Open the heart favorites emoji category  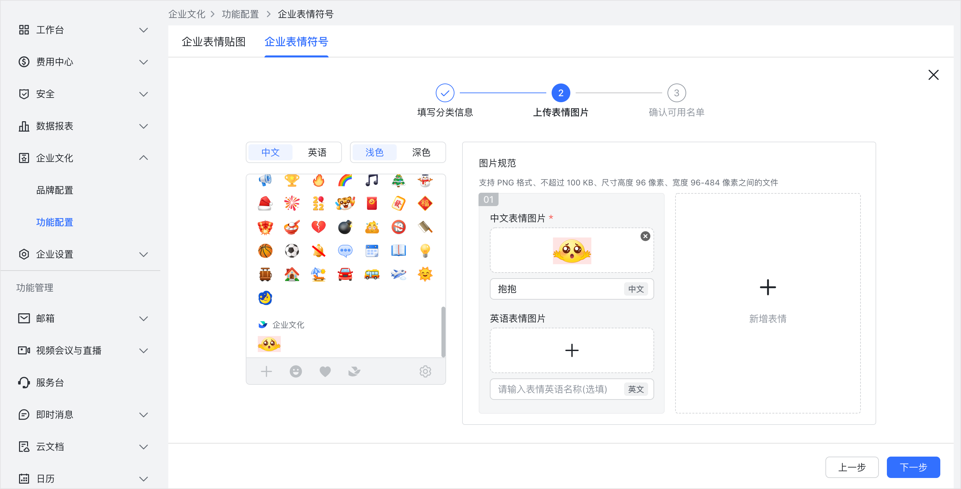tap(325, 371)
